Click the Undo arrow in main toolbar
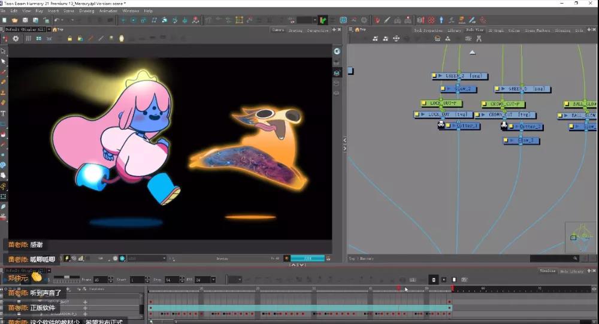The width and height of the screenshot is (599, 324). pyautogui.click(x=56, y=20)
